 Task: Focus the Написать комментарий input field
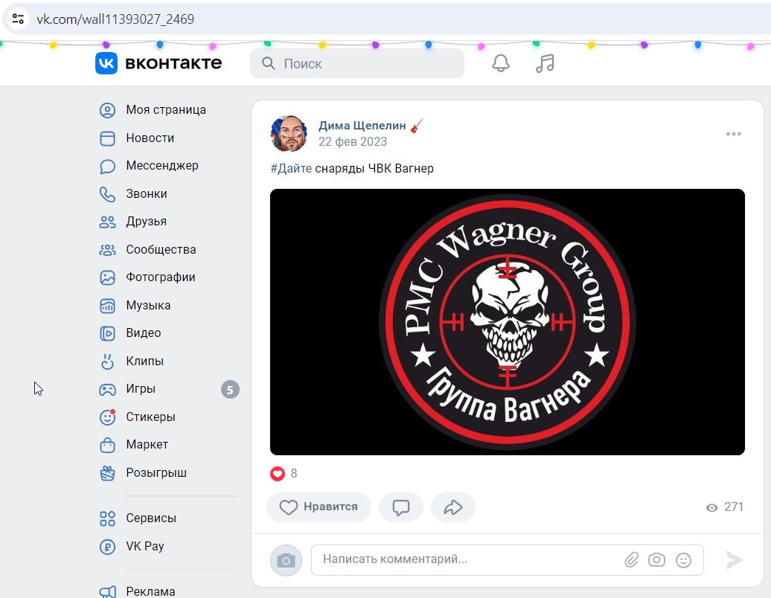(x=508, y=559)
